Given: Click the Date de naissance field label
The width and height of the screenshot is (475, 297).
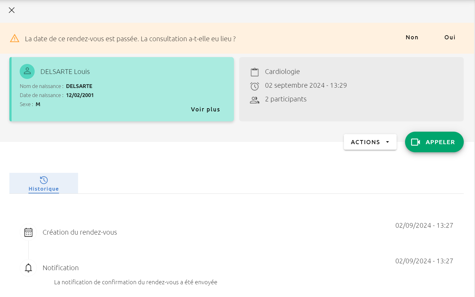Looking at the screenshot, I should 42,95.
